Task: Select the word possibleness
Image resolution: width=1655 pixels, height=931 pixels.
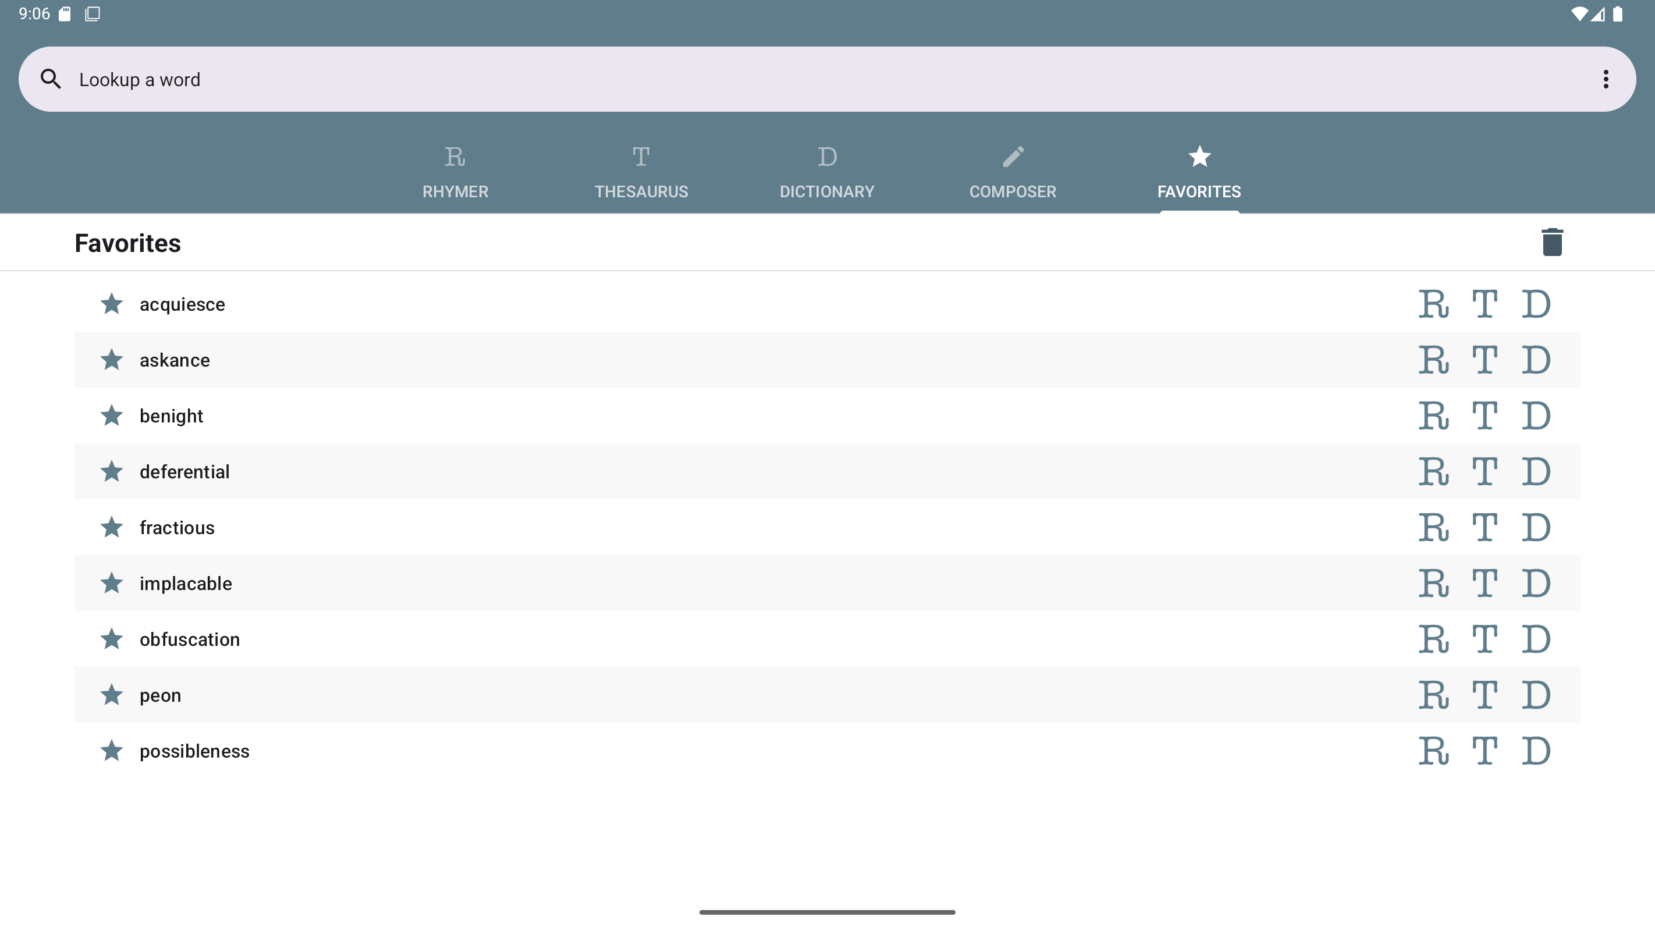Action: pos(195,751)
